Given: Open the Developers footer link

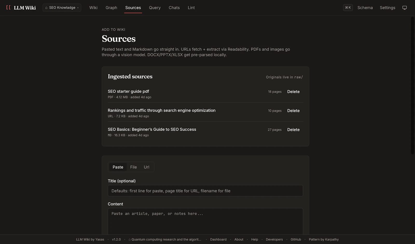Looking at the screenshot, I should coord(274,239).
